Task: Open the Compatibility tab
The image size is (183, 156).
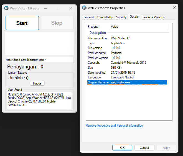Action: [x=105, y=17]
